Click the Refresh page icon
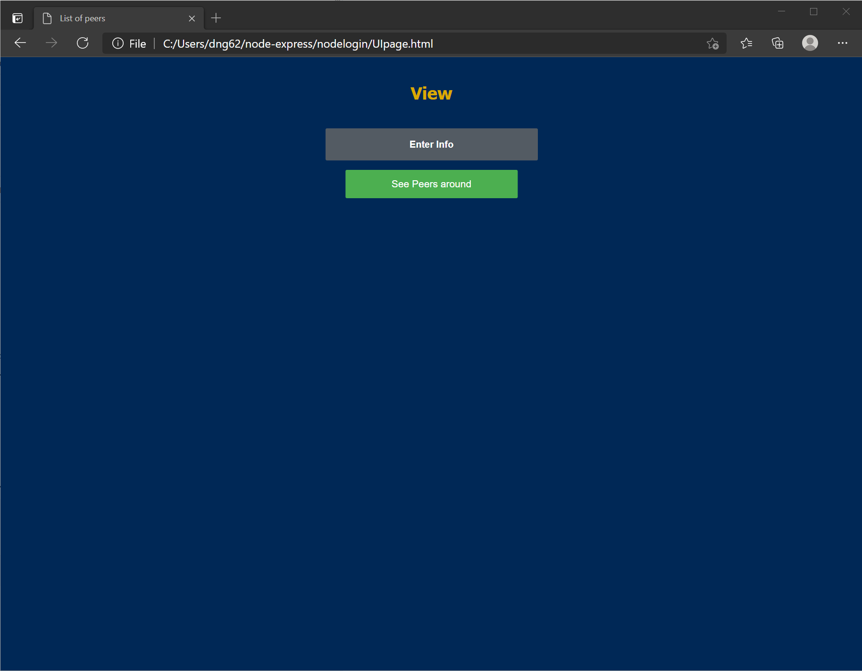The height and width of the screenshot is (671, 862). click(83, 43)
